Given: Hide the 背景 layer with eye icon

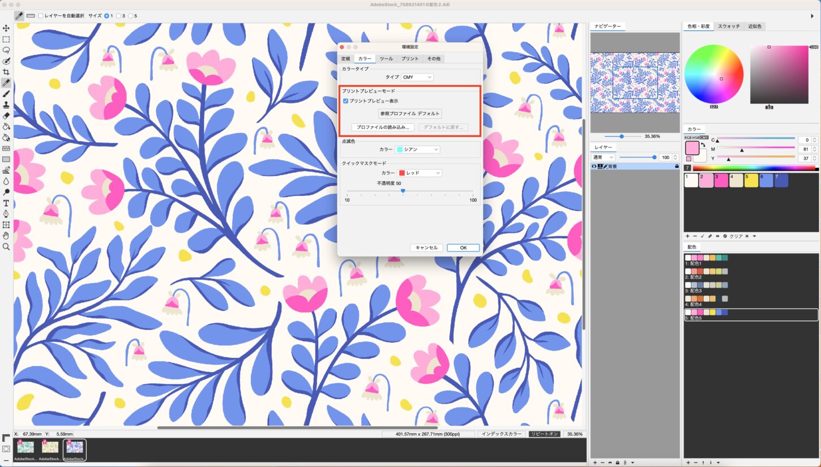Looking at the screenshot, I should tap(594, 166).
